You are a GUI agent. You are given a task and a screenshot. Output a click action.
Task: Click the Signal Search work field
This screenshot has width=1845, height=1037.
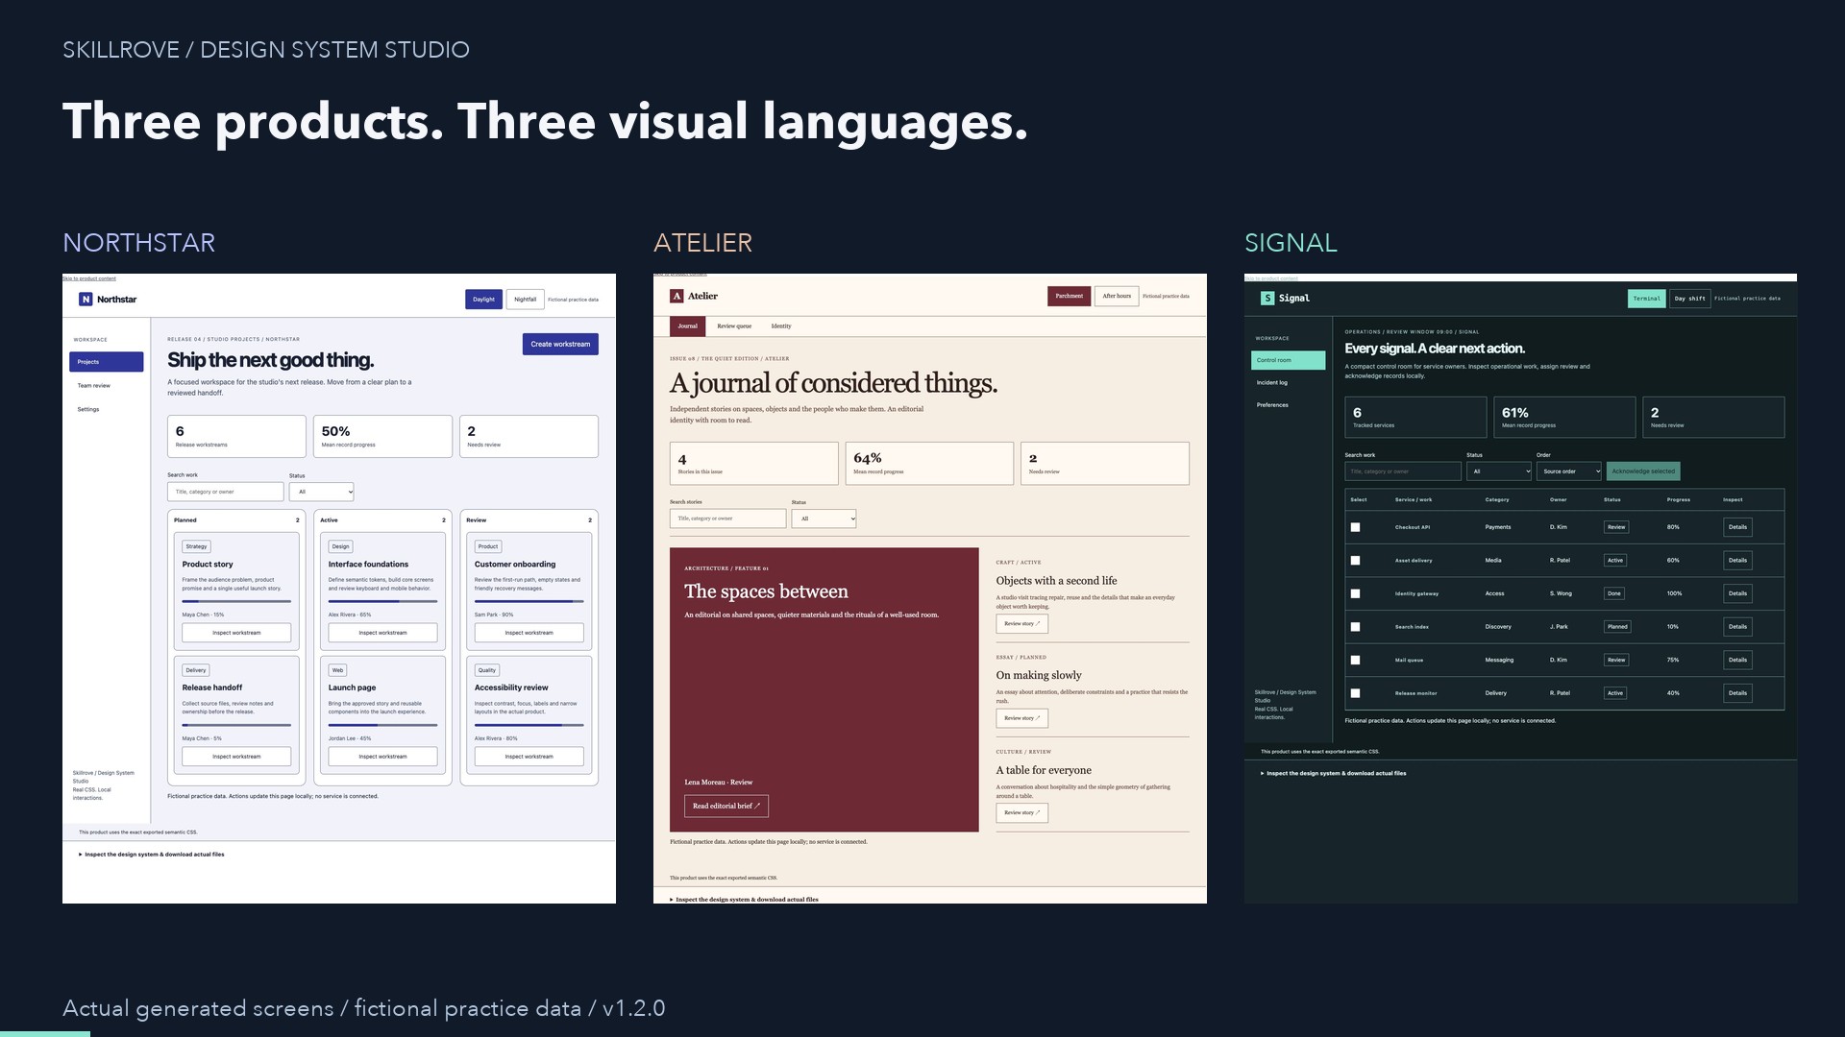(1403, 471)
